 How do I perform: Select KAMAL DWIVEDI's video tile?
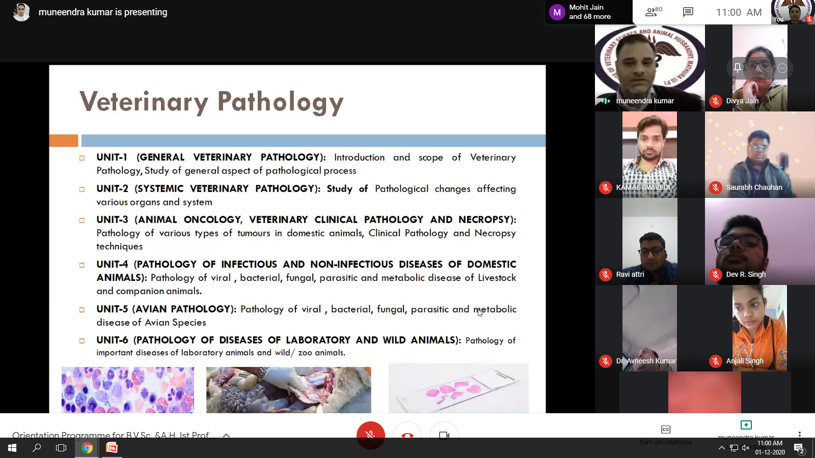coord(650,155)
